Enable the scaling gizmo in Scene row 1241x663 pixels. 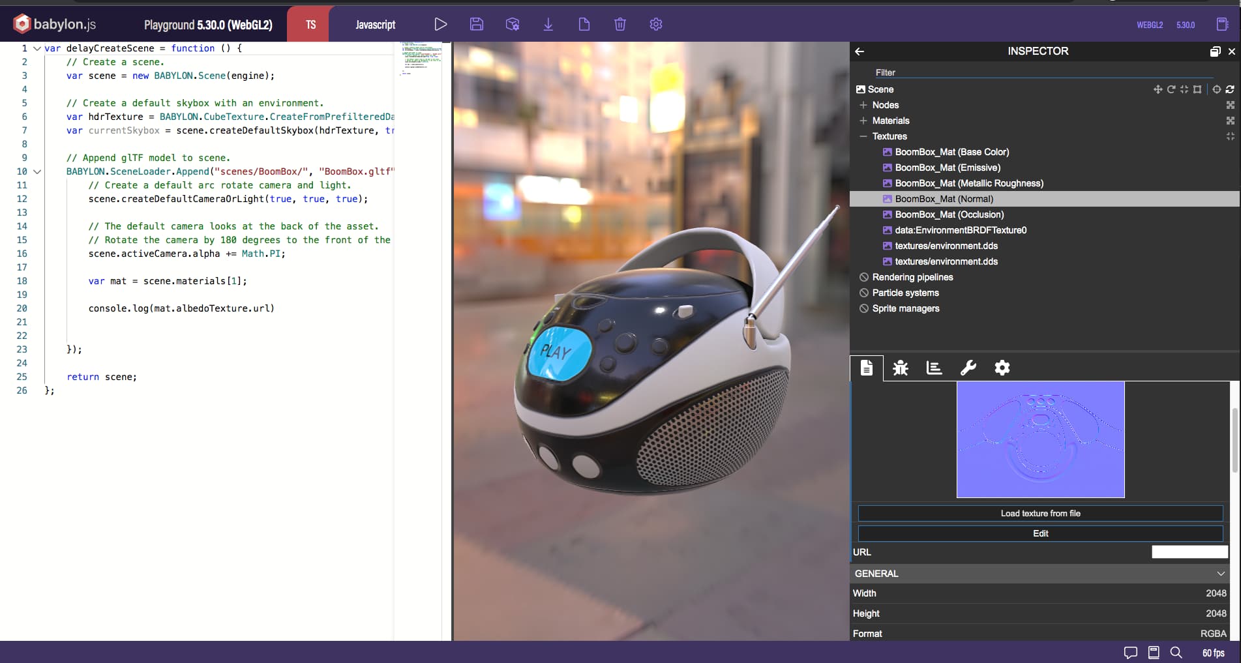point(1184,89)
